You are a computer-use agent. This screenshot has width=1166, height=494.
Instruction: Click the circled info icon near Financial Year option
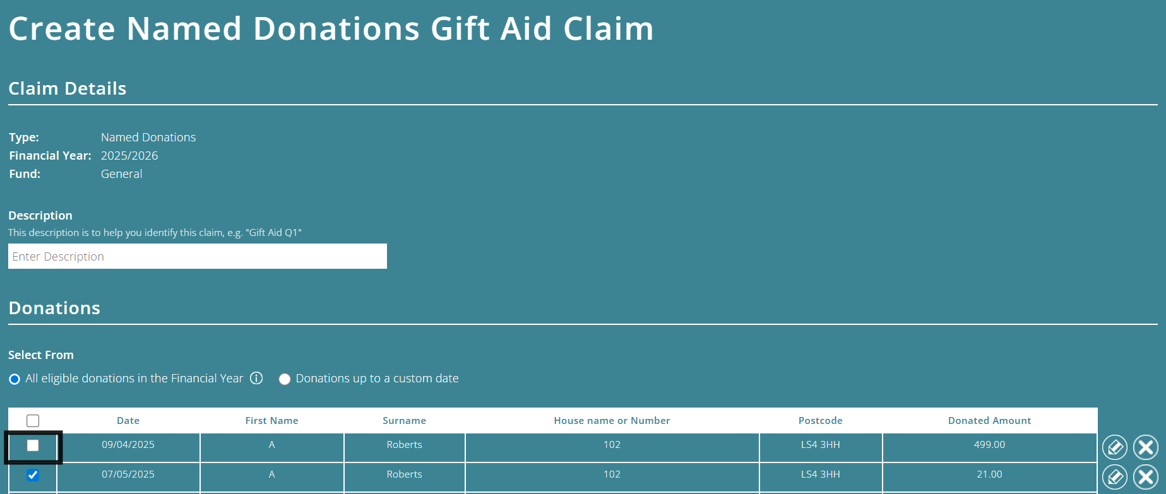point(257,379)
